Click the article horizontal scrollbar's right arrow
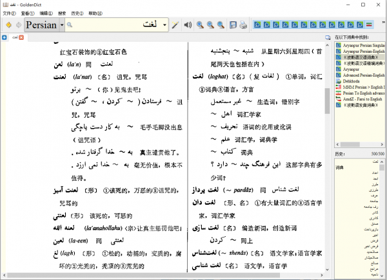387x280 pixels. pyautogui.click(x=322, y=275)
